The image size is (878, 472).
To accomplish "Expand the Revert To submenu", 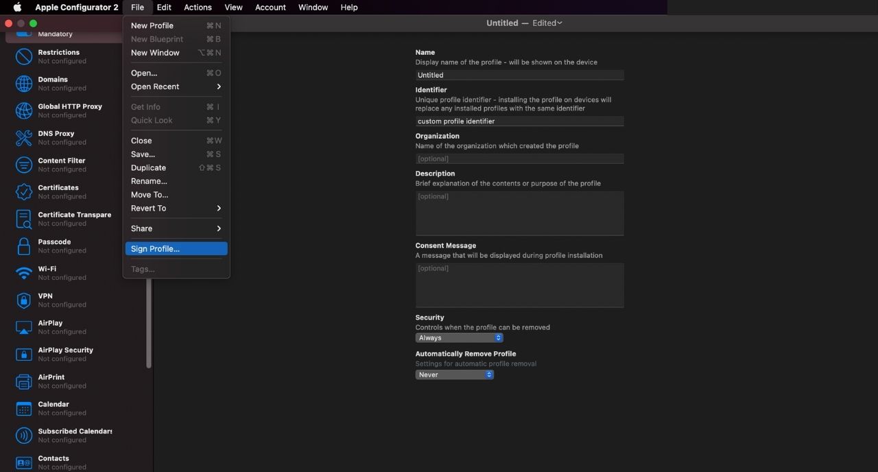I will (176, 208).
